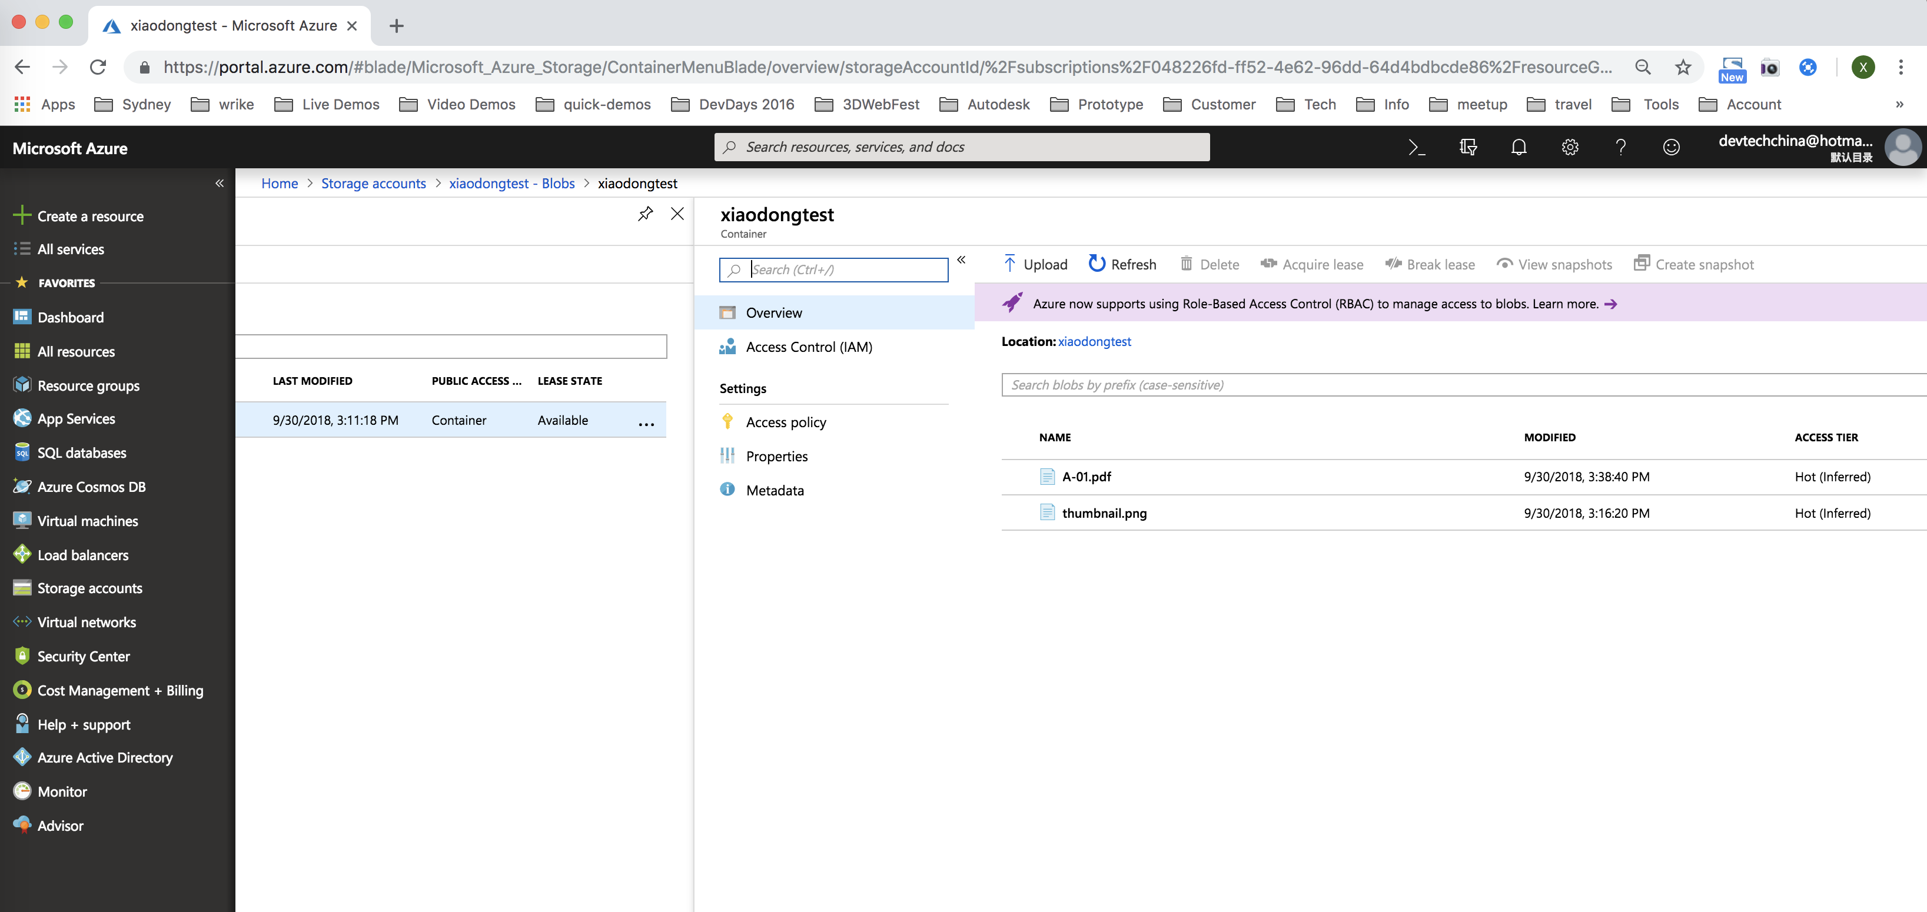Open Access policy under Settings
The height and width of the screenshot is (912, 1927).
click(x=786, y=422)
